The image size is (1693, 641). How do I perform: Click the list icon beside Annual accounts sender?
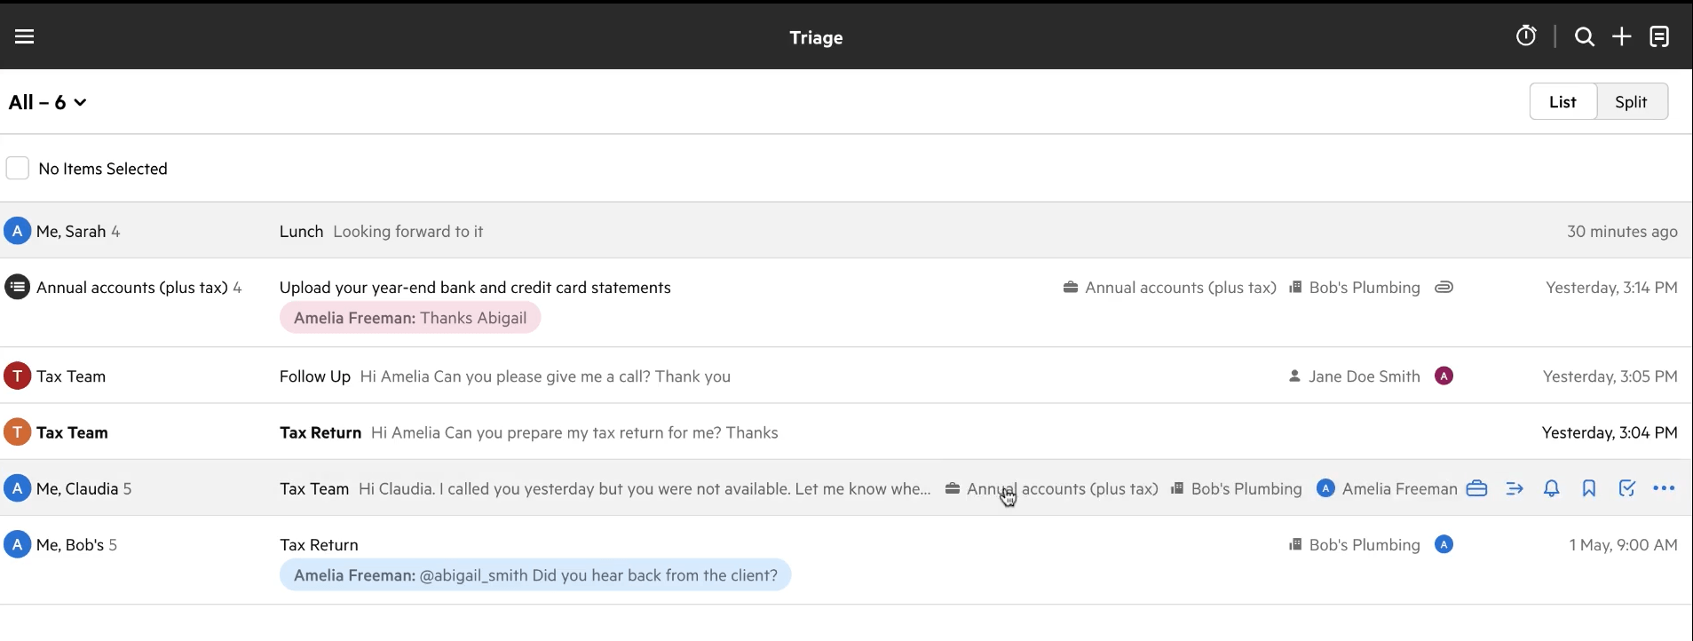17,287
